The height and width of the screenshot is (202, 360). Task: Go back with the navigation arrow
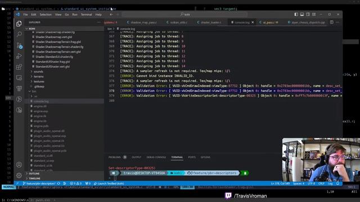coord(111,15)
